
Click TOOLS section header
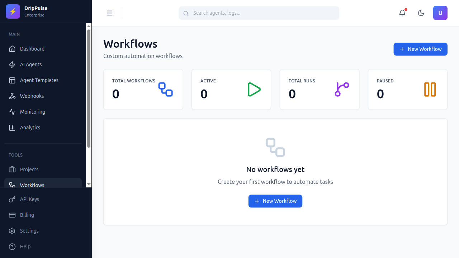[16, 155]
